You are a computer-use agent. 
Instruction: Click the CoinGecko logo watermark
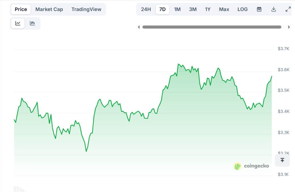click(251, 166)
